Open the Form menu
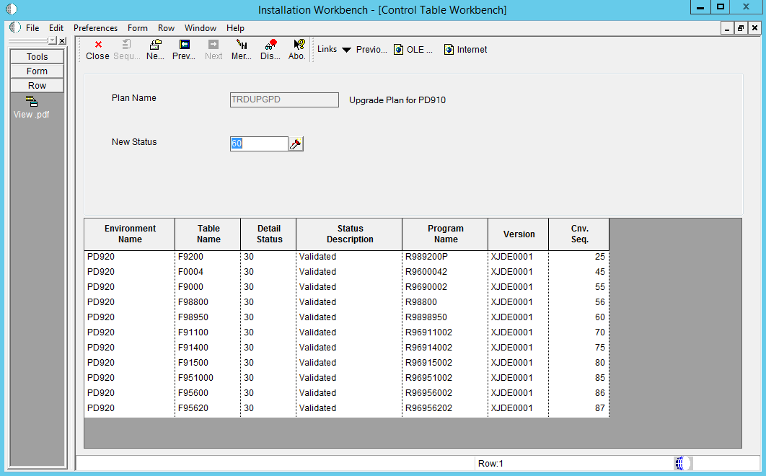 coord(137,28)
